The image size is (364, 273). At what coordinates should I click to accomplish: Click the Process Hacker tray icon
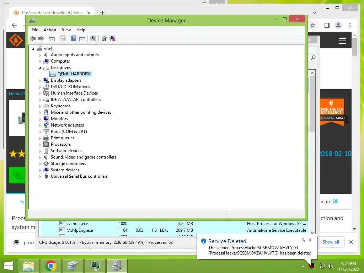pyautogui.click(x=311, y=266)
